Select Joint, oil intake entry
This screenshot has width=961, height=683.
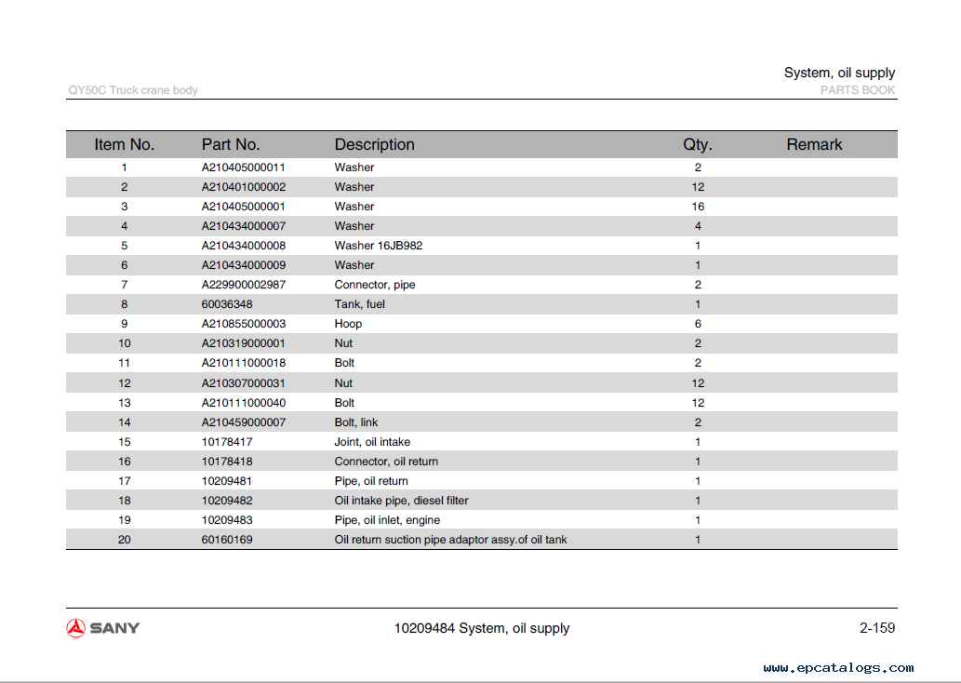pyautogui.click(x=372, y=442)
